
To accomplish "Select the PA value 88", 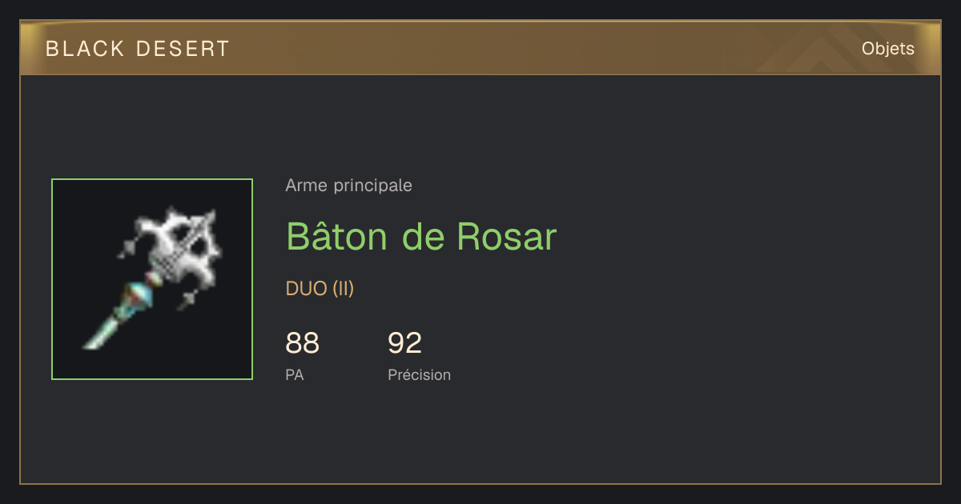I will [302, 343].
